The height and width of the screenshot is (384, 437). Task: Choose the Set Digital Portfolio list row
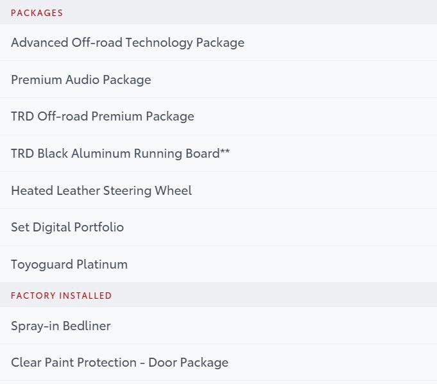point(218,228)
